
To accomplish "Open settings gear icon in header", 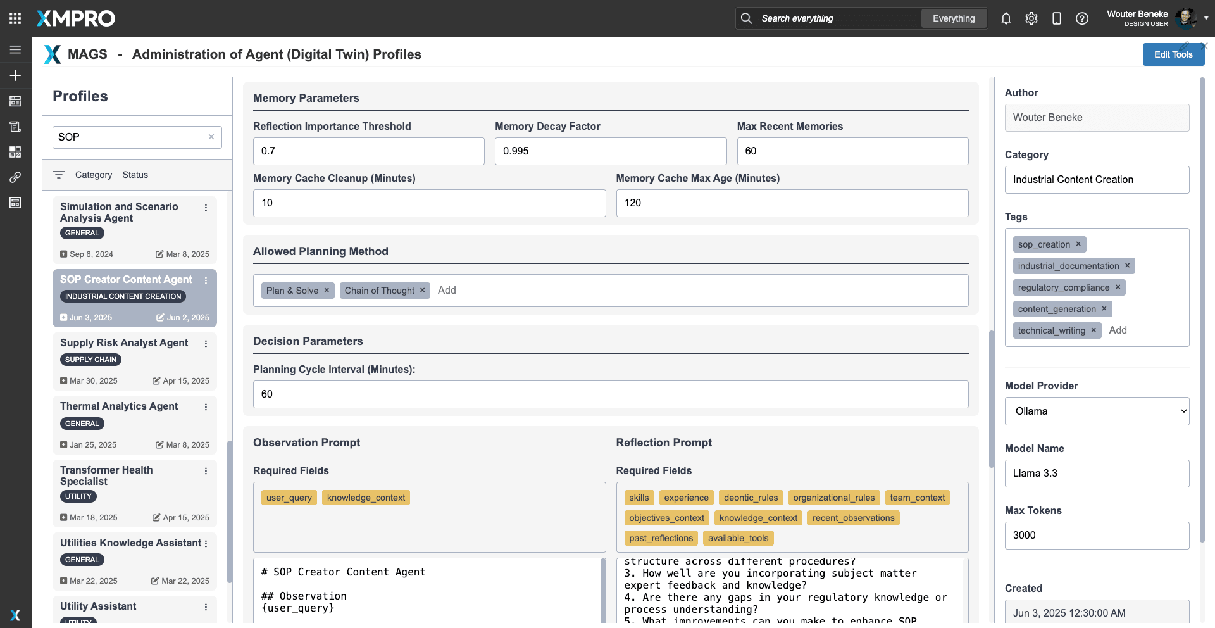I will point(1031,18).
